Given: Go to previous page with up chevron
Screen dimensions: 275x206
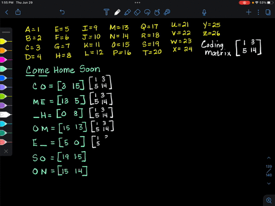Looking at the screenshot, I should coord(269,158).
